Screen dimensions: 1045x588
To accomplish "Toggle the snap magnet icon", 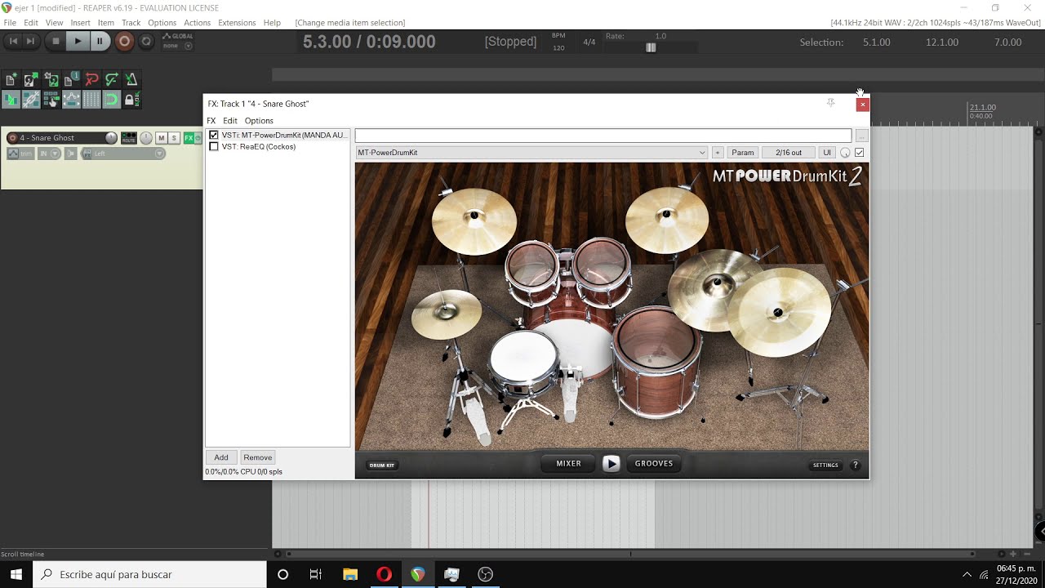I will [x=112, y=100].
